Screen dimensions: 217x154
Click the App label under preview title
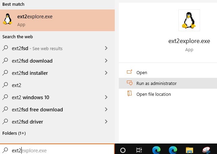[189, 50]
